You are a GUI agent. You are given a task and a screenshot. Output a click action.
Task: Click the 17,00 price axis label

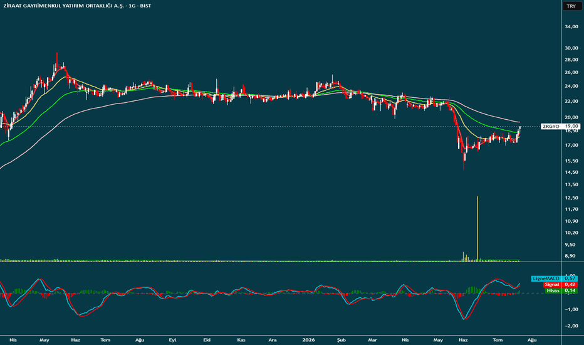pos(571,145)
